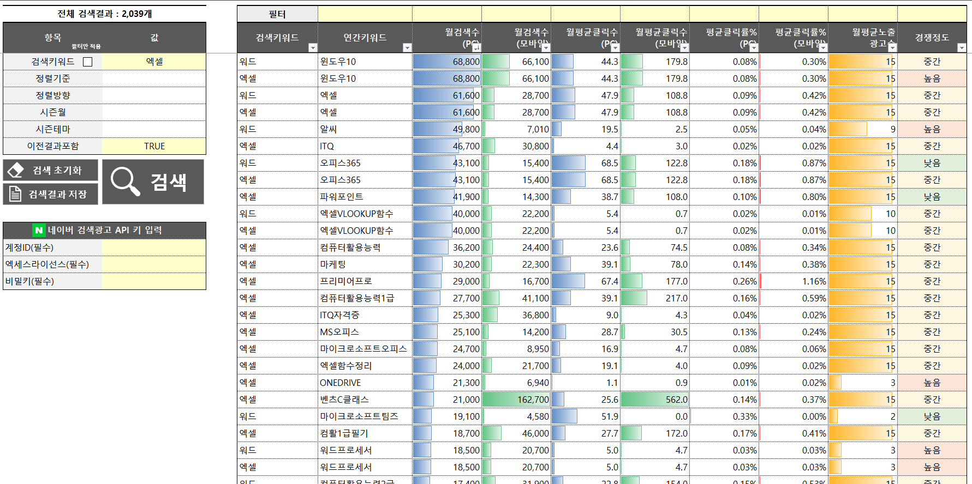
Task: Select the empty 정렬방향 value cell
Action: tap(154, 95)
